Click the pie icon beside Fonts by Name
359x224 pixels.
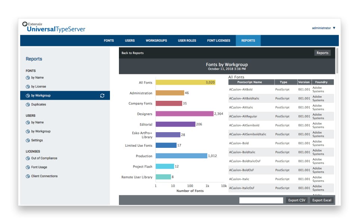[28, 78]
